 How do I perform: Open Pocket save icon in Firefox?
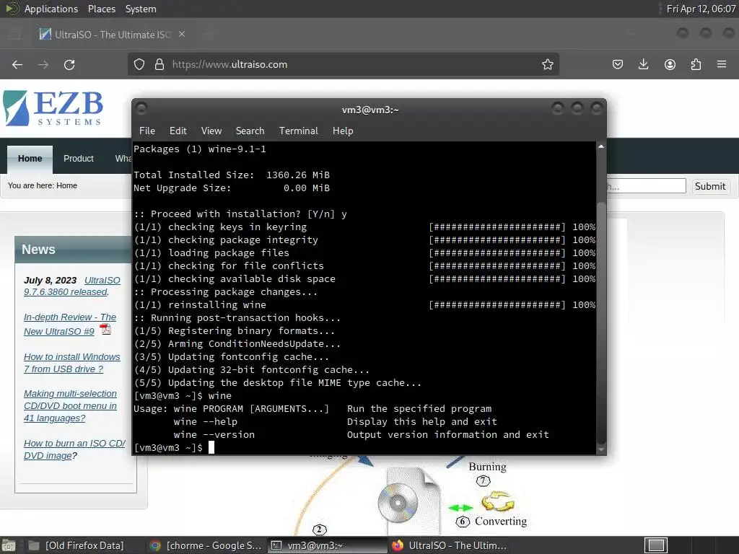(618, 64)
